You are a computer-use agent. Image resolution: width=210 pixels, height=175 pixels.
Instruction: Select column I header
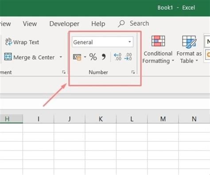(x=39, y=119)
